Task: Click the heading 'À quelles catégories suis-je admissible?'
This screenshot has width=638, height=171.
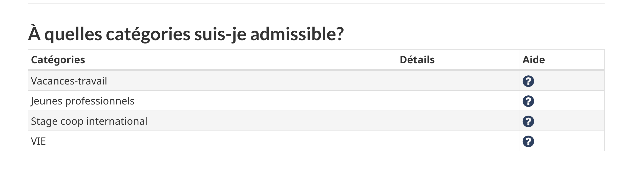Action: point(186,34)
